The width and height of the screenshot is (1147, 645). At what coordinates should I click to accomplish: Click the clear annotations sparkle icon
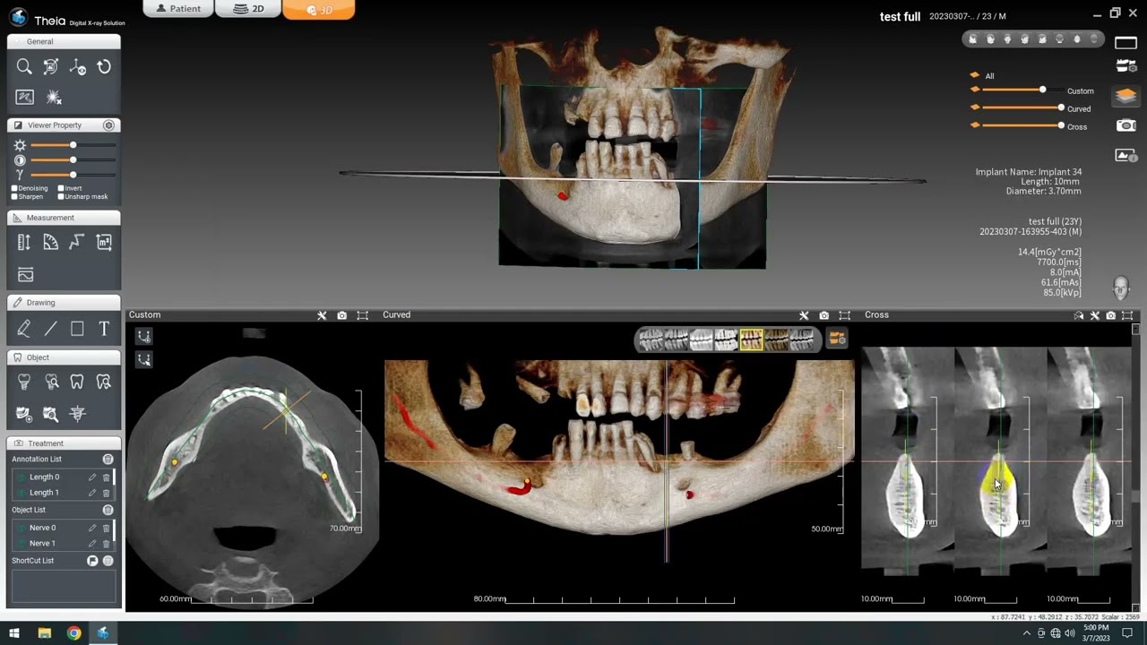54,98
